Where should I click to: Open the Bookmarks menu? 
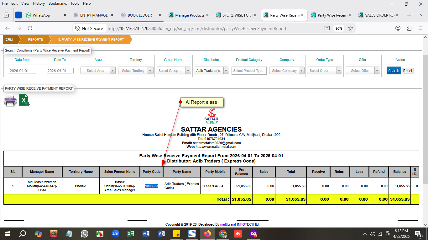(58, 3)
